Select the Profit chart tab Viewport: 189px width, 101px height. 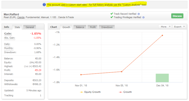point(93,27)
